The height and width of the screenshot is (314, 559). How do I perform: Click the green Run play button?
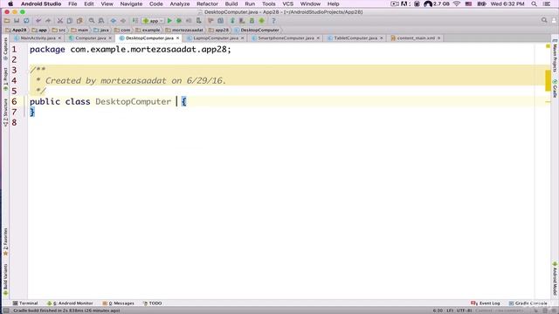[169, 21]
